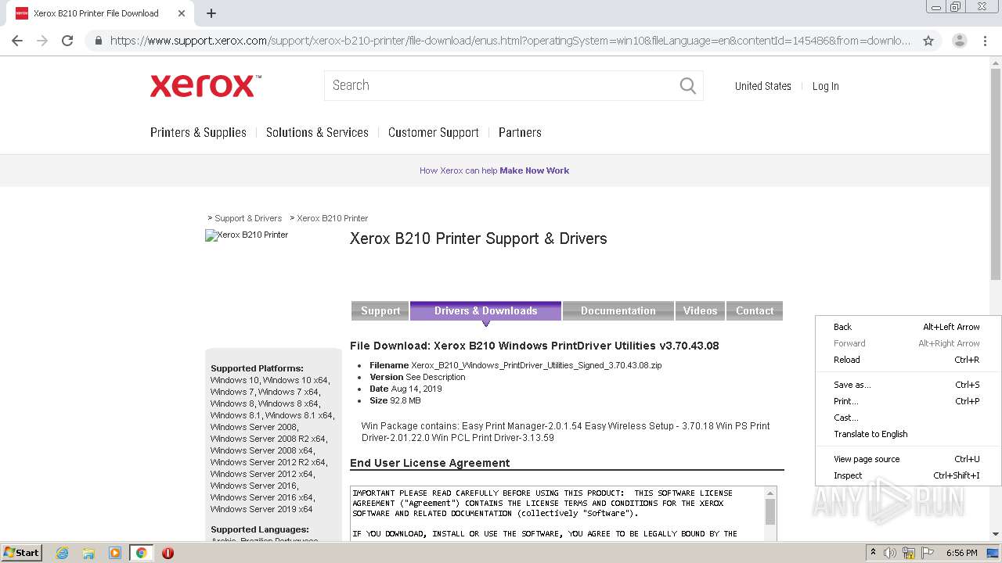Screen dimensions: 1002x563
Task: Click the zip filename text
Action: point(536,365)
